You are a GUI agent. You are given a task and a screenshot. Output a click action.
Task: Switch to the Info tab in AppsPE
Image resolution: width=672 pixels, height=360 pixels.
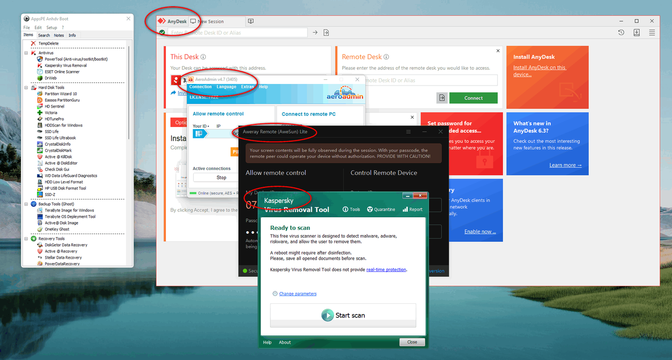(72, 35)
